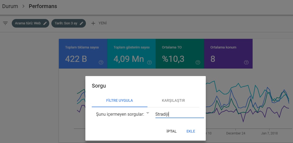This screenshot has height=143, width=293.
Task: Open help icon on Ortalama TO card
Action: (x=198, y=62)
